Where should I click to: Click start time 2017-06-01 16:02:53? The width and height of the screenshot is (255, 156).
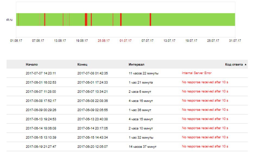coord(41,82)
